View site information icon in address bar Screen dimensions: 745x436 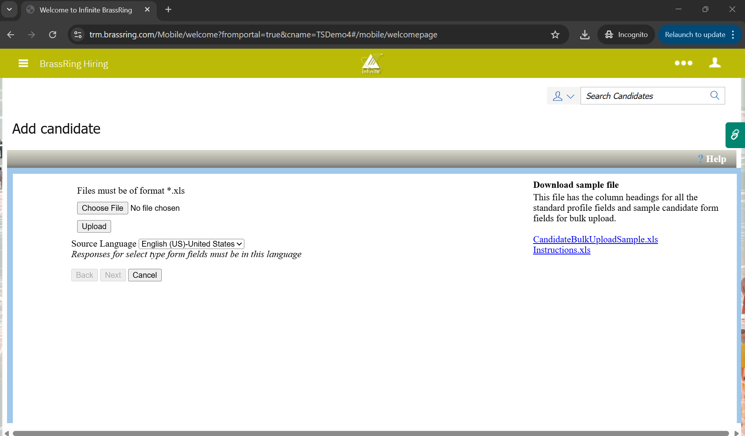tap(78, 35)
